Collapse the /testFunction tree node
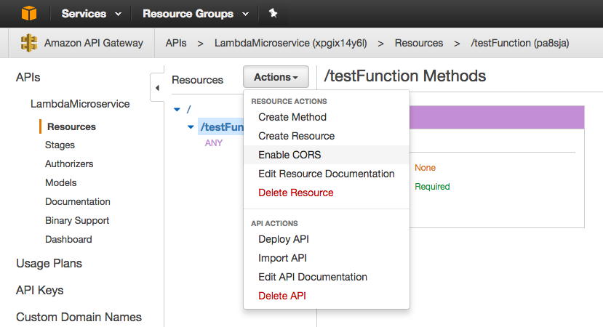This screenshot has height=327, width=603. 191,127
